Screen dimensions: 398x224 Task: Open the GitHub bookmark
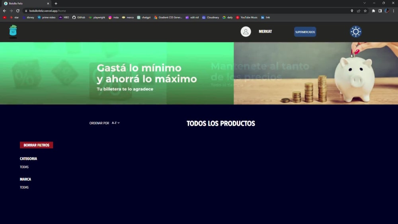click(79, 18)
